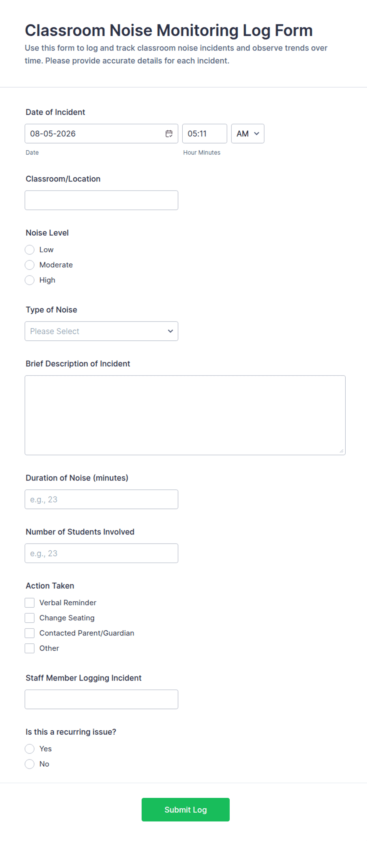Submit the log with Submit Log button
Image resolution: width=367 pixels, height=841 pixels.
pos(185,810)
